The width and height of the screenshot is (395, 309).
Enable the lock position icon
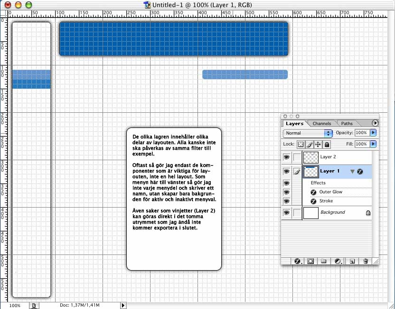(x=318, y=144)
